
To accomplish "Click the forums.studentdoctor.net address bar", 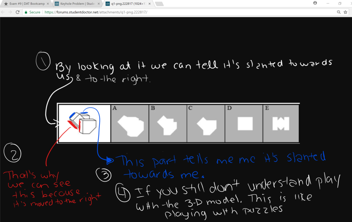I will [x=172, y=12].
